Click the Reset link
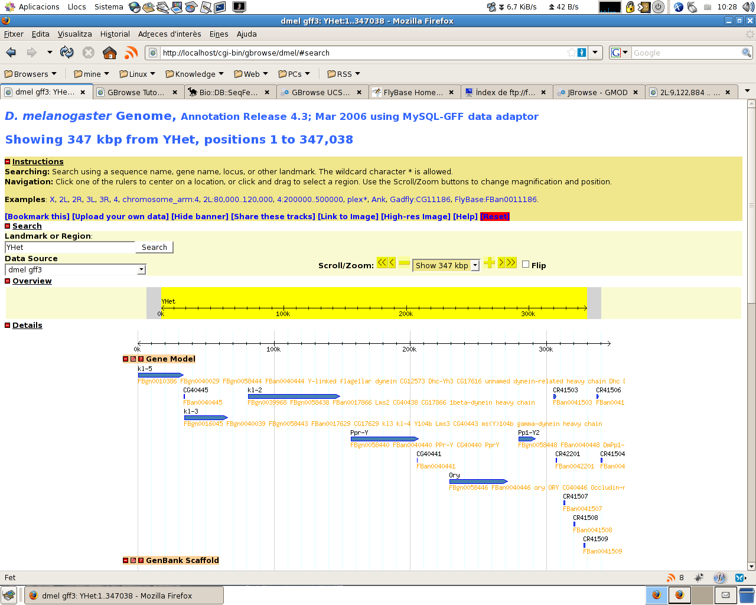756x605 pixels. tap(494, 217)
